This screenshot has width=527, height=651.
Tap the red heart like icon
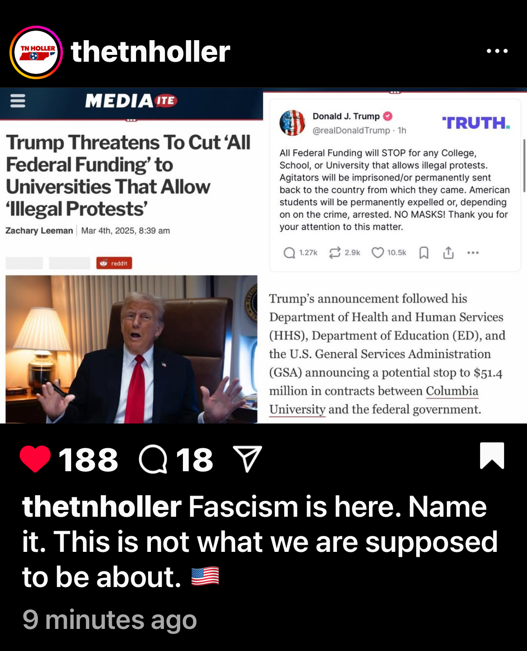[x=35, y=459]
